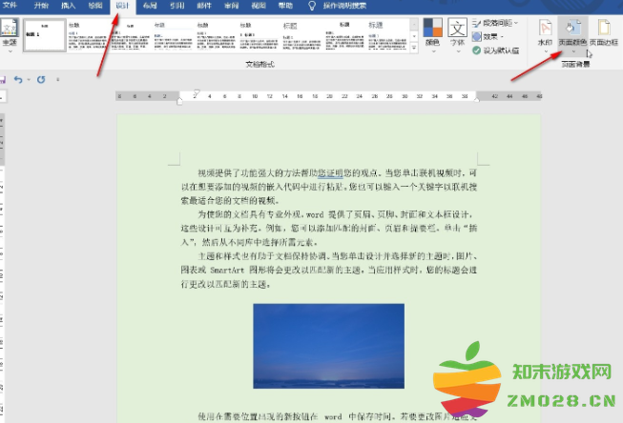
Task: Select the blue sky picture in document
Action: (x=328, y=346)
